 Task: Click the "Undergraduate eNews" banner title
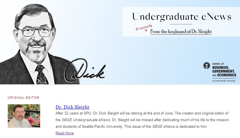click(x=182, y=17)
